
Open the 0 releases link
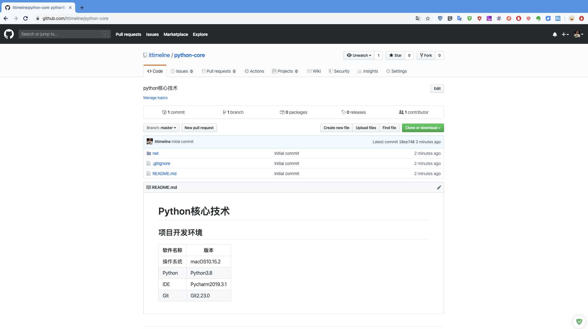[x=354, y=112]
